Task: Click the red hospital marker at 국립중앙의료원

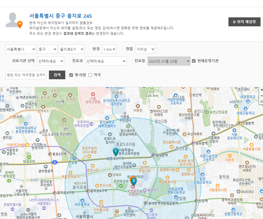Action: 134,186
